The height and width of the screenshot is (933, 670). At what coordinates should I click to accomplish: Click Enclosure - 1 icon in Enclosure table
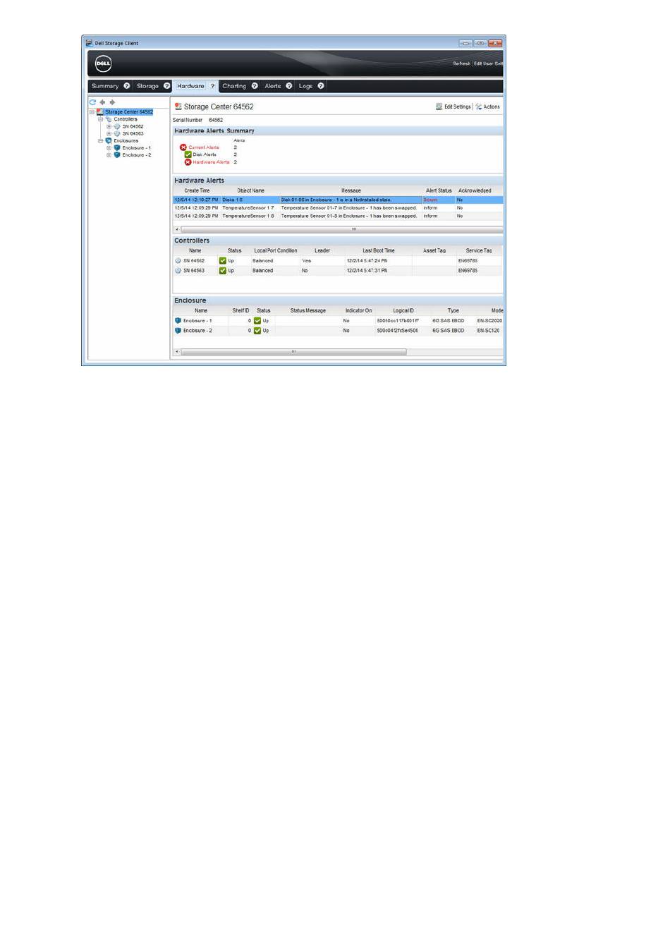click(x=178, y=321)
